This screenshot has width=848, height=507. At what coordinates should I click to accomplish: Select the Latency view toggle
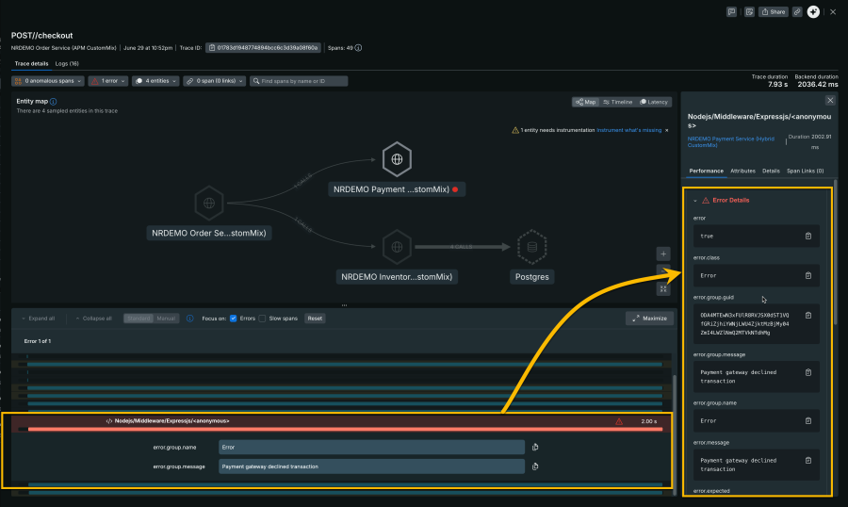click(x=654, y=102)
